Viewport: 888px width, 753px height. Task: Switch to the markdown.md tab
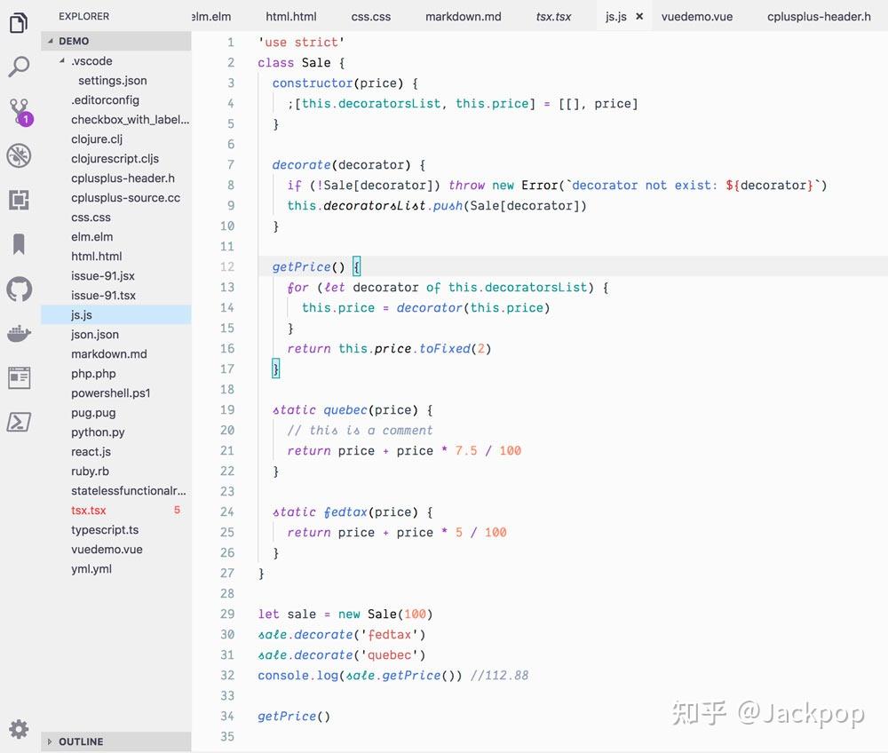pos(464,16)
